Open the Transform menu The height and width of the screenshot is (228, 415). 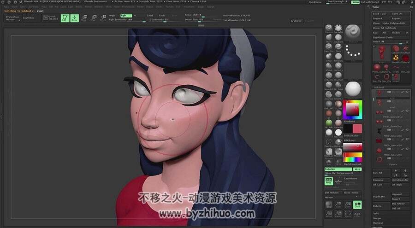pyautogui.click(x=189, y=7)
